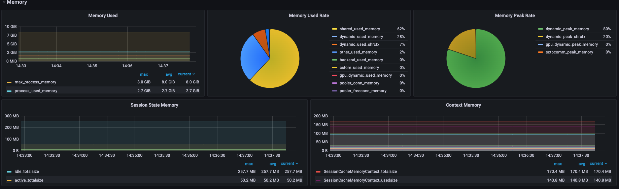This screenshot has height=189, width=619.
Task: Sort Context Memory legend by current
Action: [x=598, y=163]
